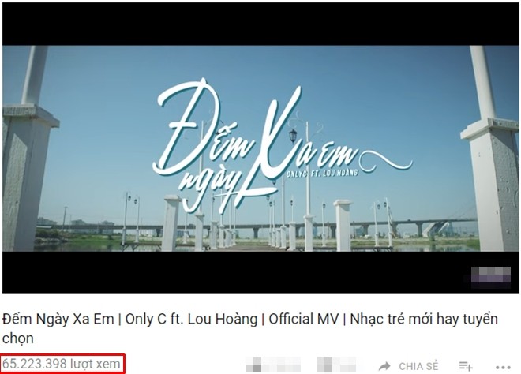Click the blurred channel watermark in video
521x374 pixels.
click(491, 275)
